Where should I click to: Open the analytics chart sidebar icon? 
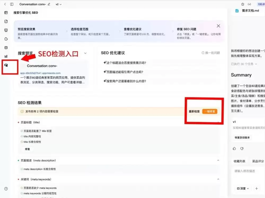tap(6, 56)
